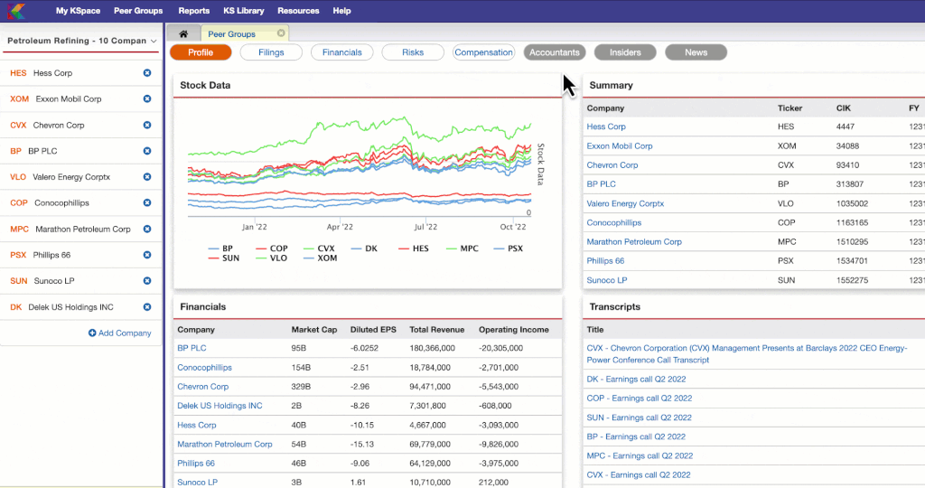Toggle HES series in chart legend
925x488 pixels.
tap(414, 249)
